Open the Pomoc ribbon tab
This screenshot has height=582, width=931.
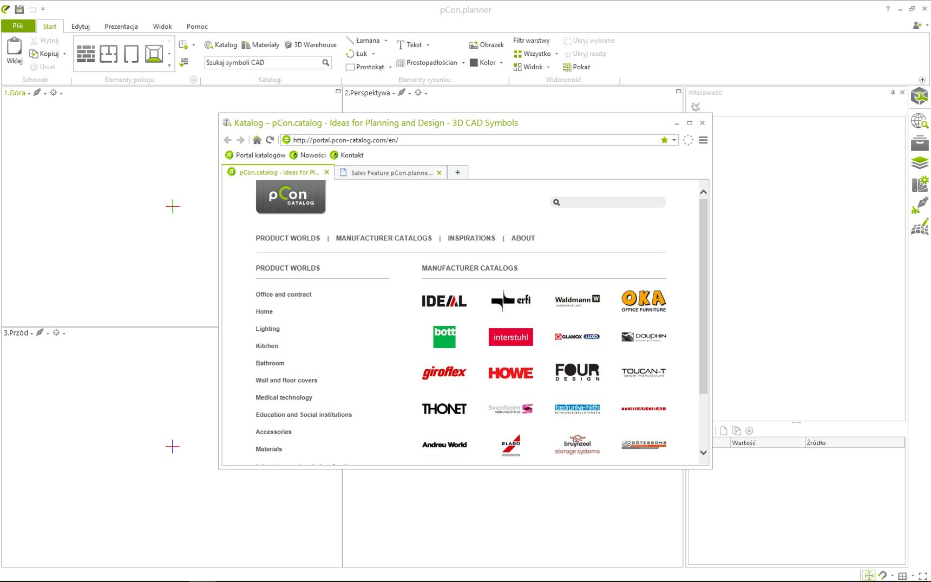point(197,27)
